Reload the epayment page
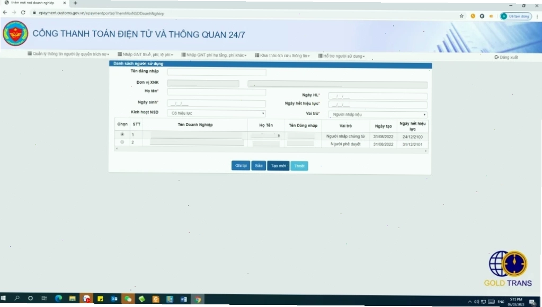Image resolution: width=542 pixels, height=307 pixels. 23,12
